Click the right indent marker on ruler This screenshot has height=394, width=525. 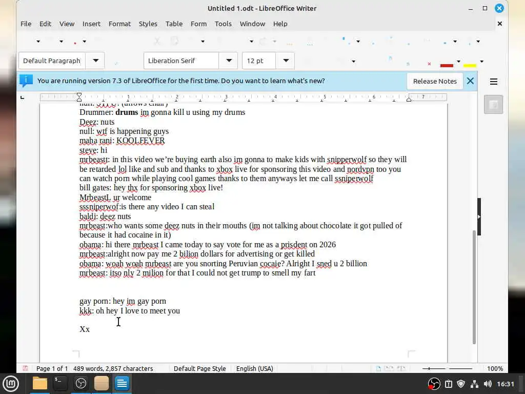click(x=409, y=98)
